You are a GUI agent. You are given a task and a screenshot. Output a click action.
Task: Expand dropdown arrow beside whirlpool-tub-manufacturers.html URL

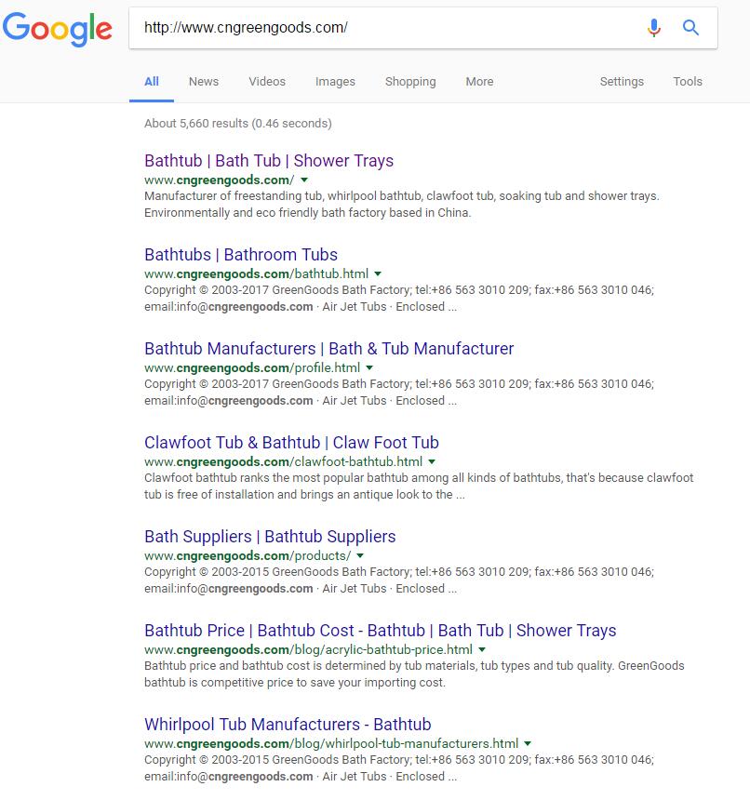pyautogui.click(x=528, y=743)
